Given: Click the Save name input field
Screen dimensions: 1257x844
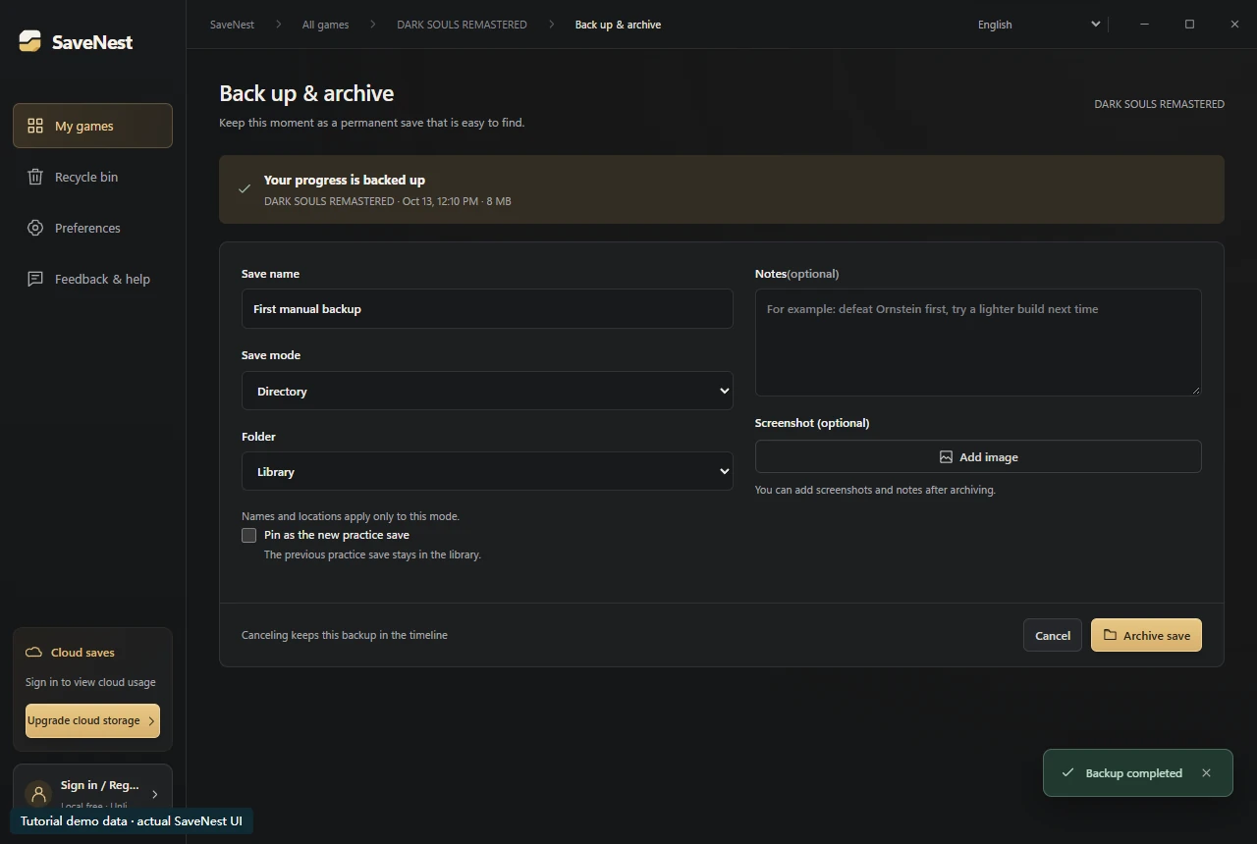Looking at the screenshot, I should coord(487,308).
